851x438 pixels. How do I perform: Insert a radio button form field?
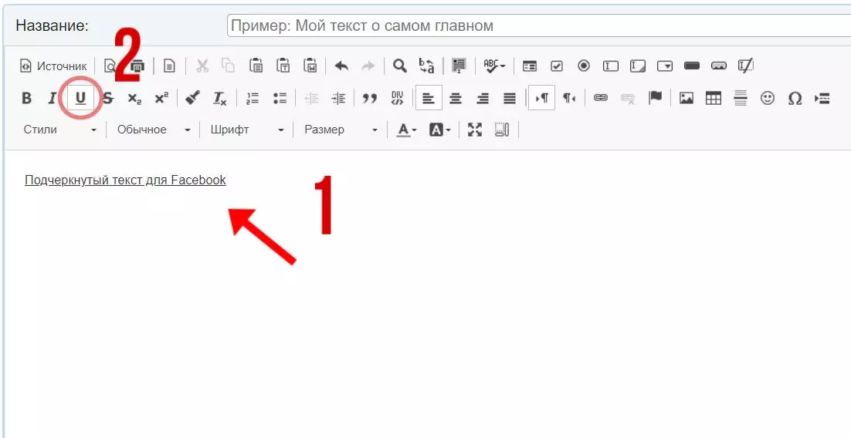(584, 66)
